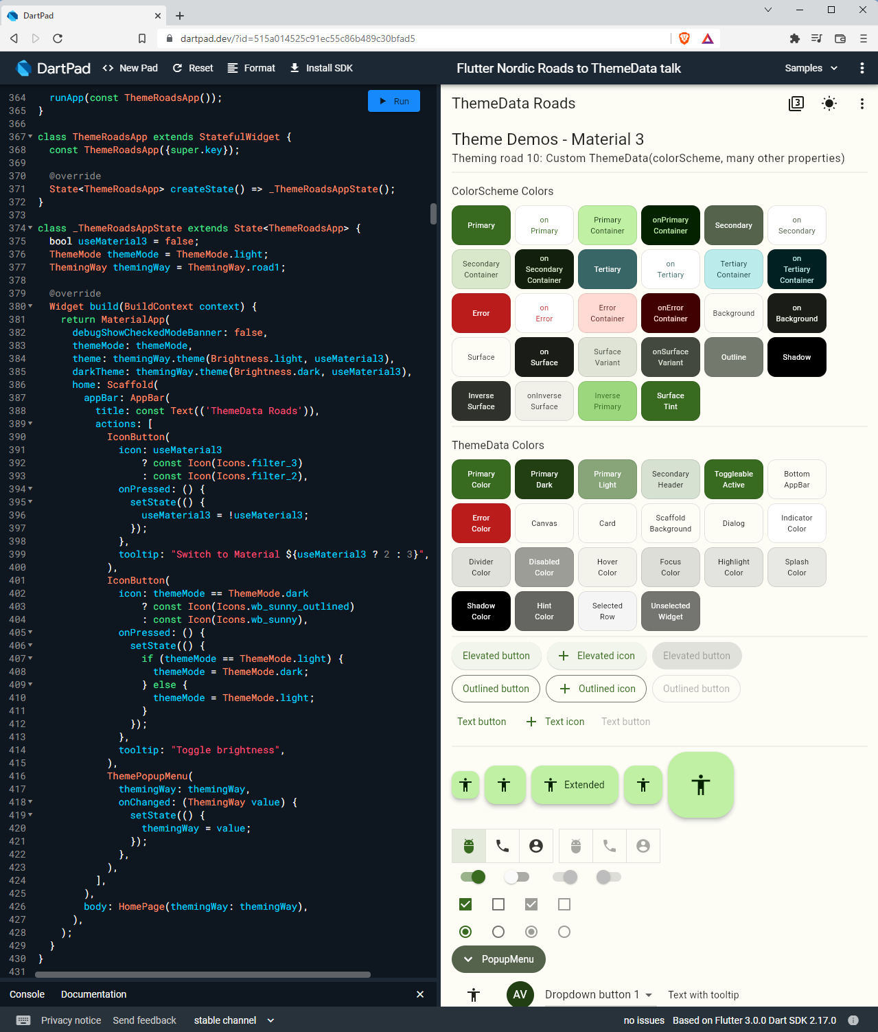
Task: Click the large accessibility floating action button
Action: (701, 785)
